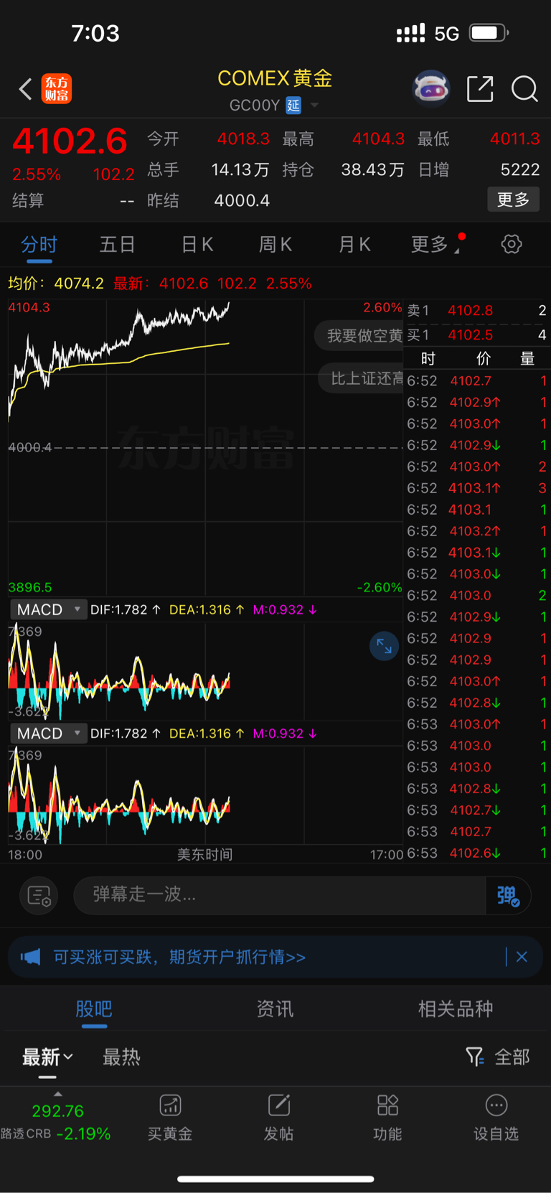Switch to the 周K tab
This screenshot has height=1193, width=551.
click(x=275, y=245)
